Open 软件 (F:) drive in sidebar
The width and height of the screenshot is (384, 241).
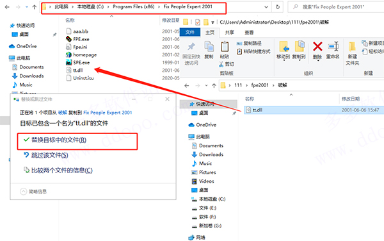coord(204,217)
